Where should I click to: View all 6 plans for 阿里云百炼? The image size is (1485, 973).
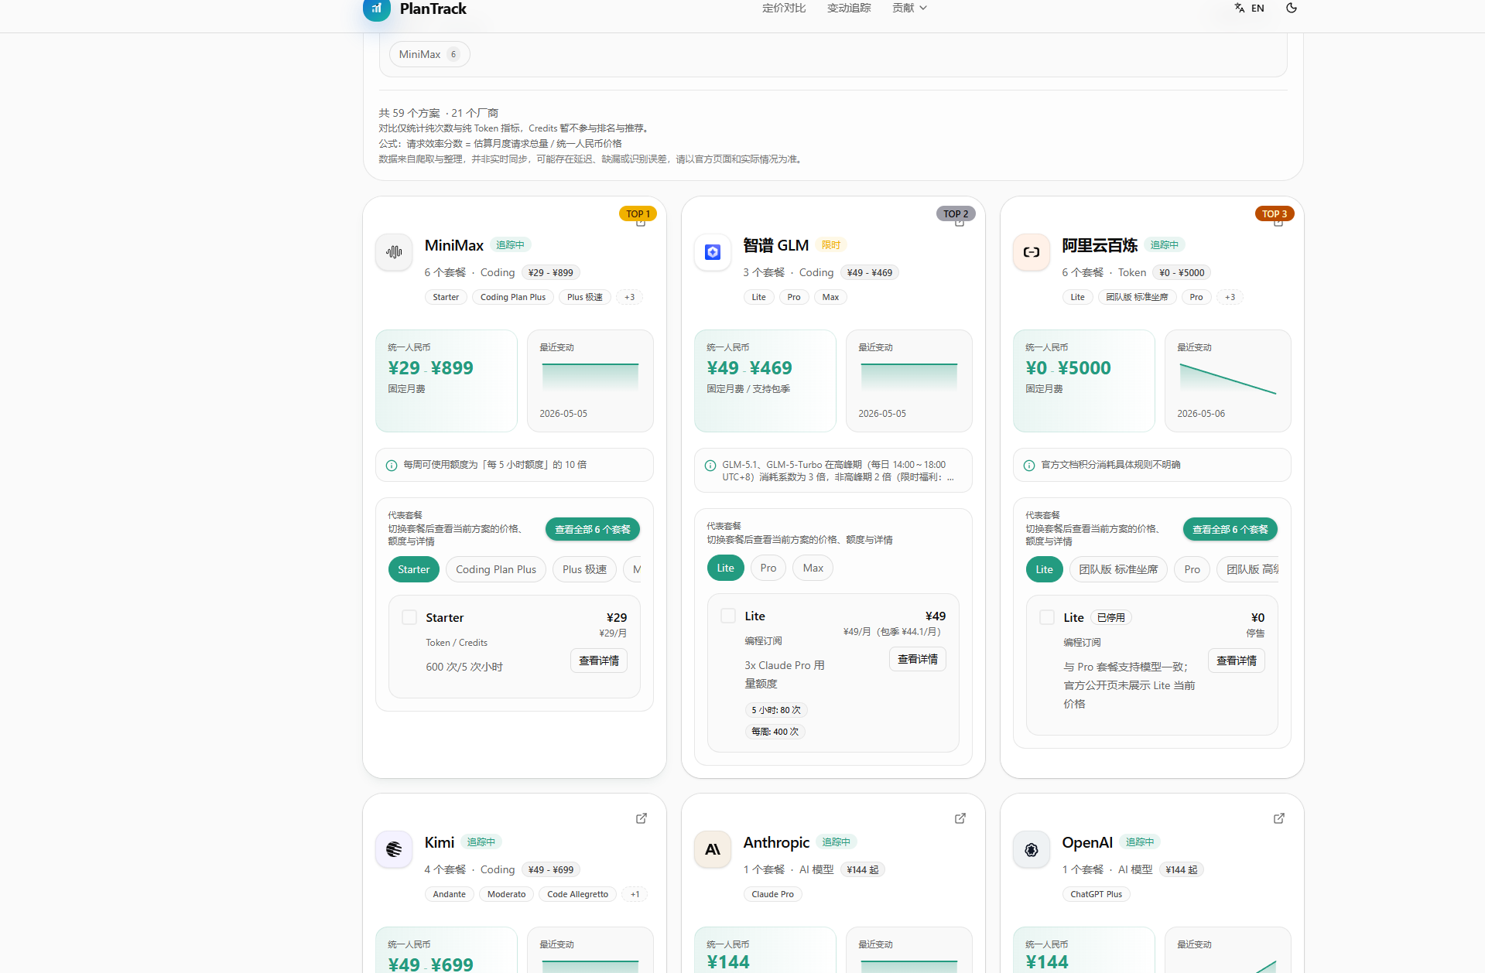click(1230, 529)
